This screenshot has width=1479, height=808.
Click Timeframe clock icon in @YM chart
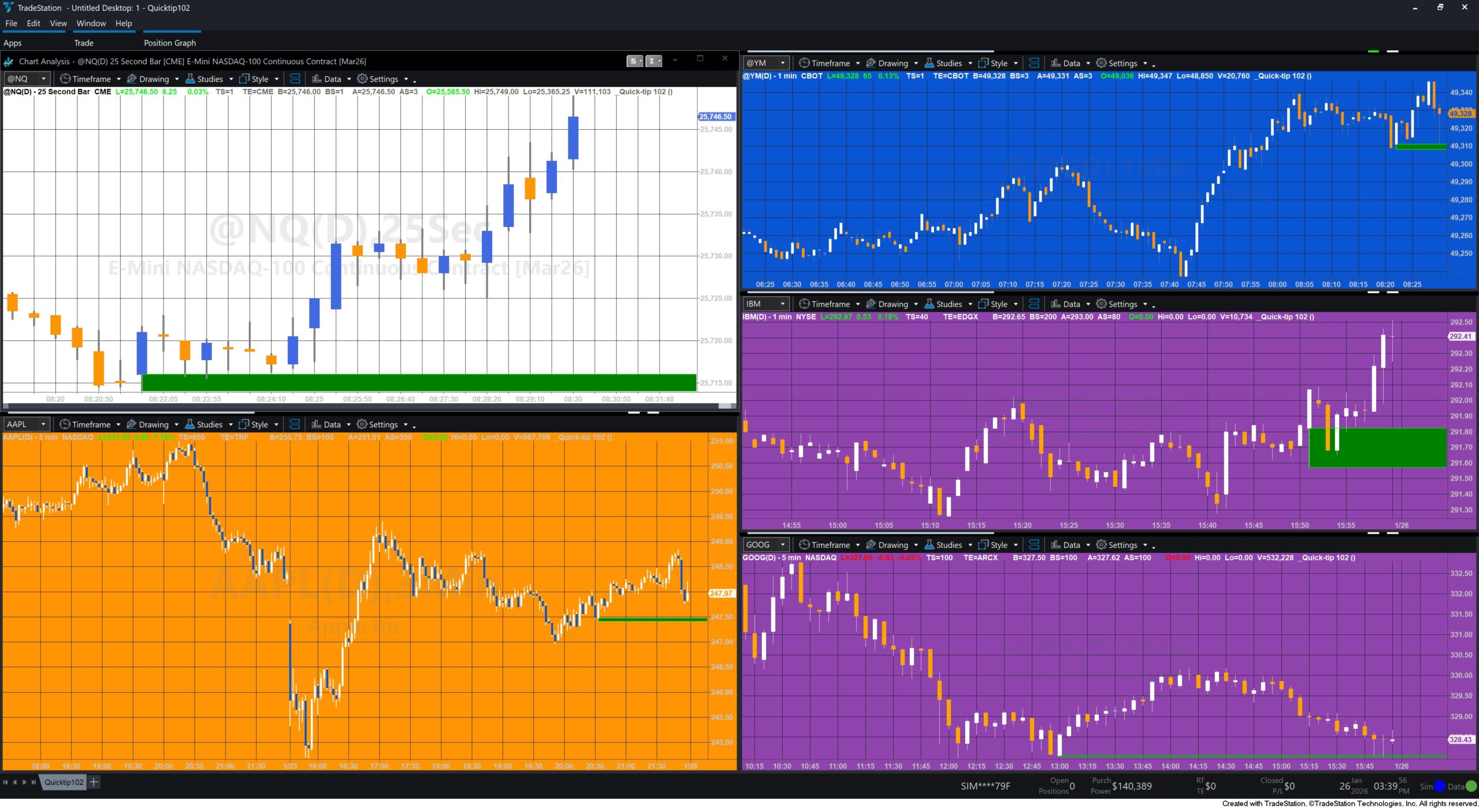[x=804, y=63]
